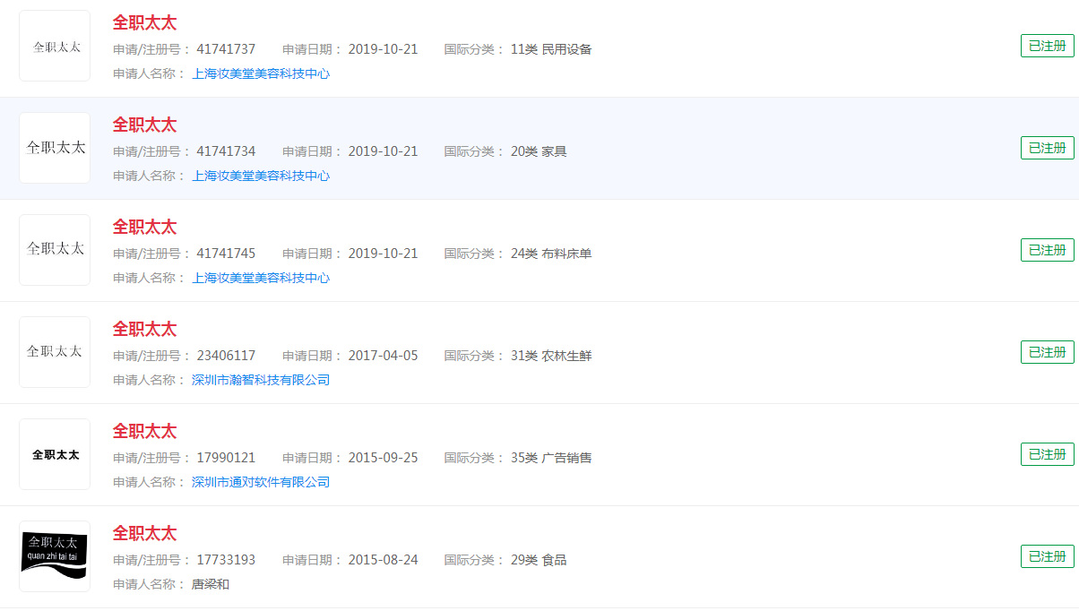1079x611 pixels.
Task: Open trademark 41741745 name link
Action: click(x=144, y=227)
